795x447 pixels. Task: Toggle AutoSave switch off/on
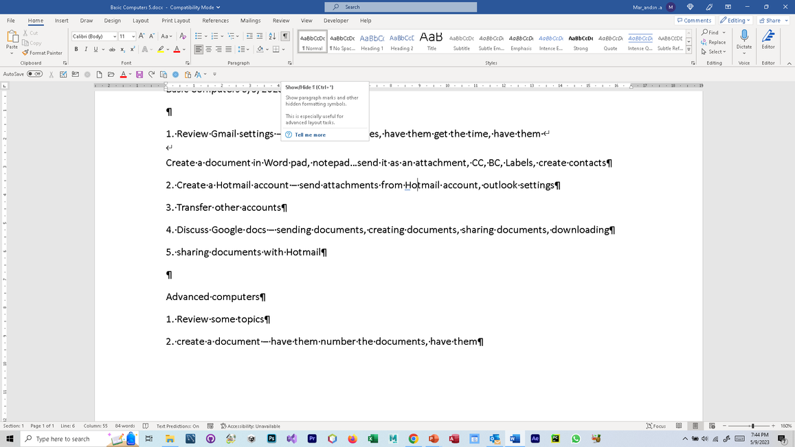pos(34,74)
